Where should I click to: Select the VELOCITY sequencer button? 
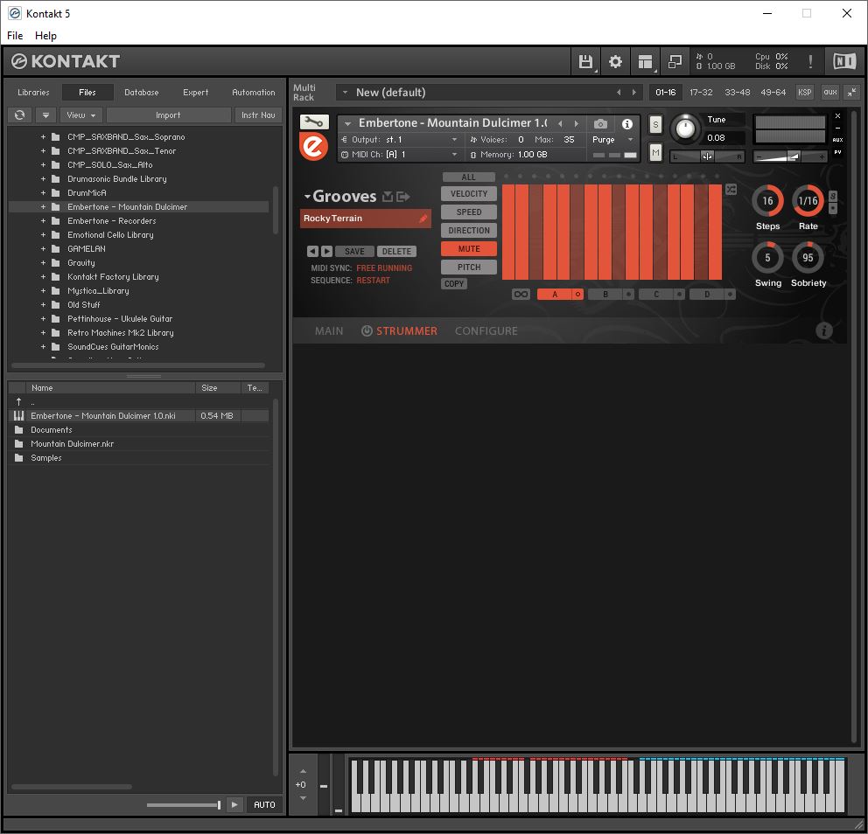click(x=469, y=193)
